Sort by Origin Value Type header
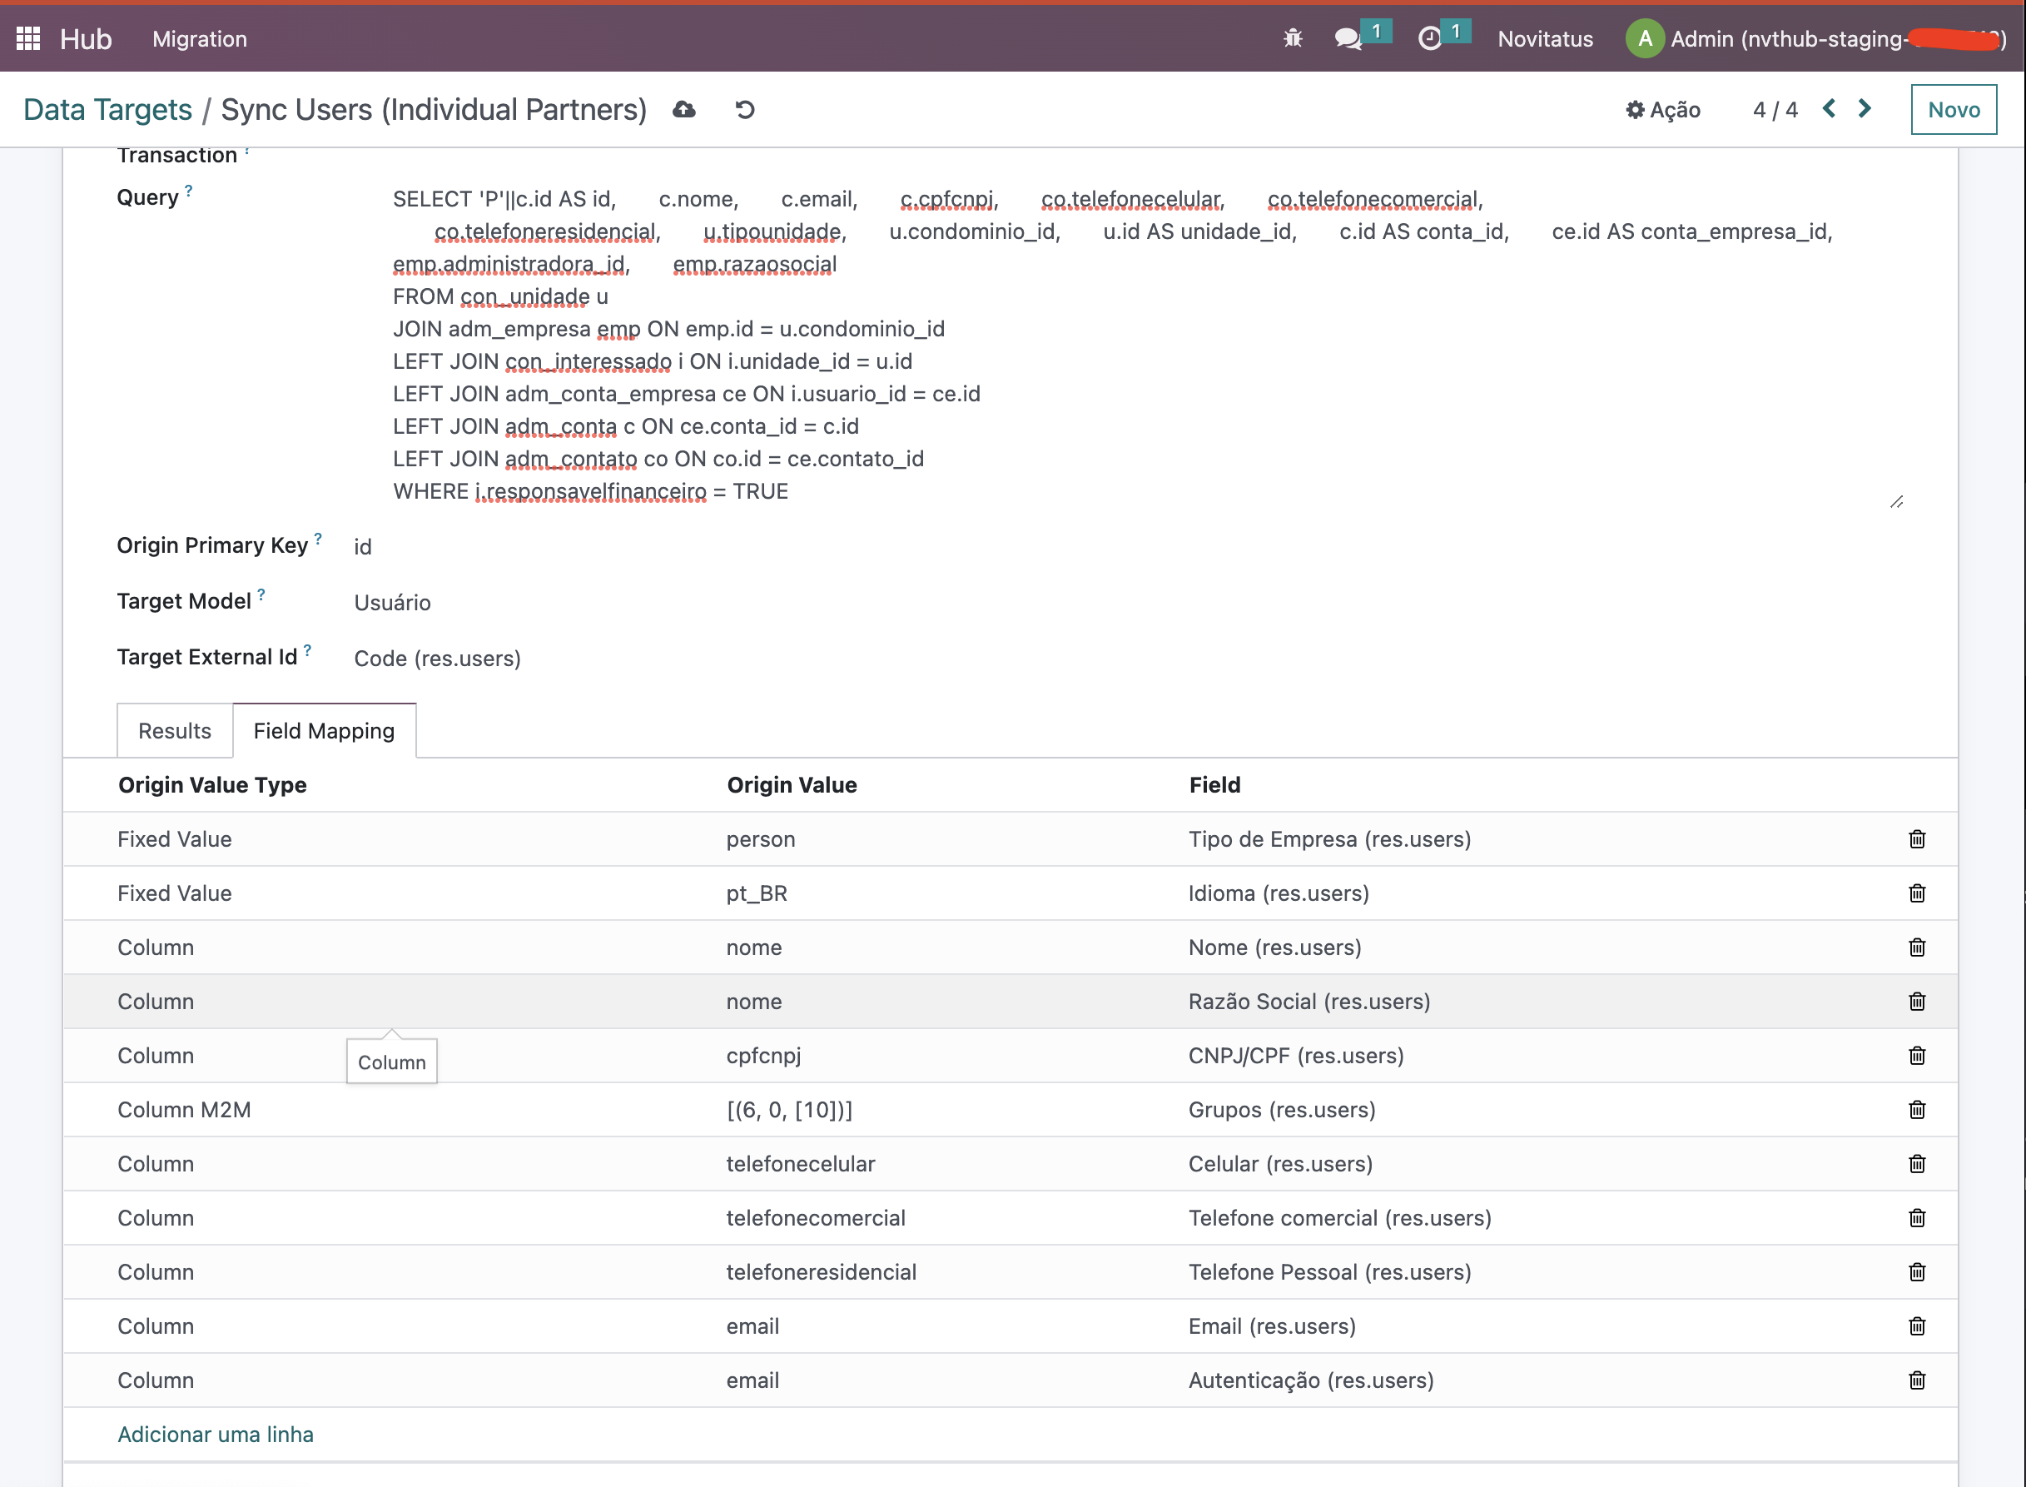Viewport: 2026px width, 1487px height. tap(212, 785)
